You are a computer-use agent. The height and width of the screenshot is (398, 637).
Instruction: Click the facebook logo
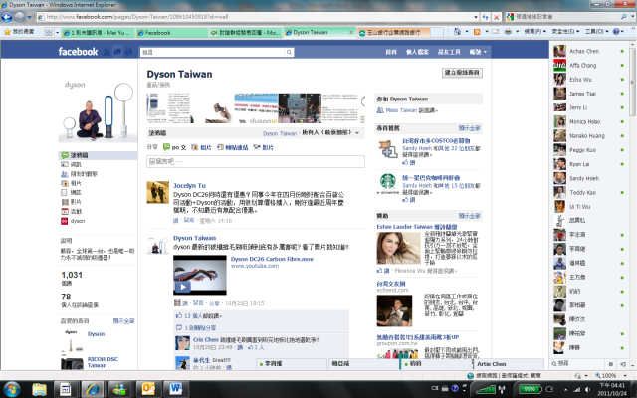click(x=78, y=52)
